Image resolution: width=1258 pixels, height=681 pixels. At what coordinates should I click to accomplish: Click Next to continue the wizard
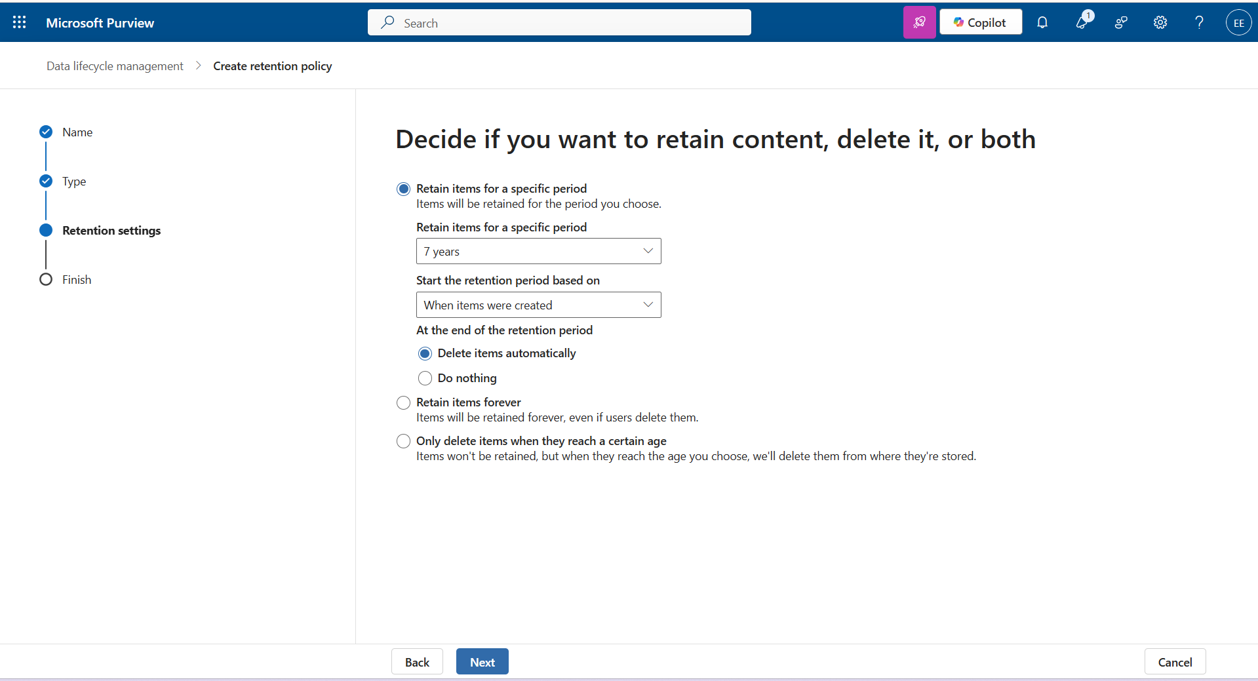click(x=482, y=661)
